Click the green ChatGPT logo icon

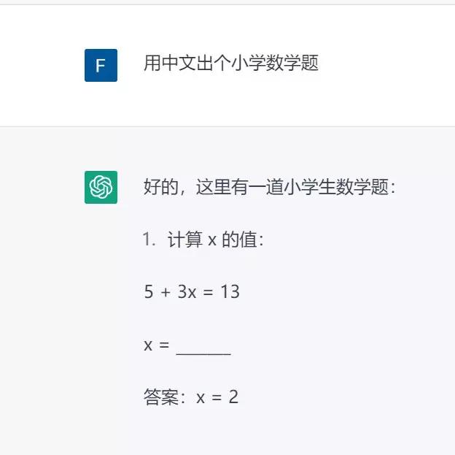click(101, 187)
